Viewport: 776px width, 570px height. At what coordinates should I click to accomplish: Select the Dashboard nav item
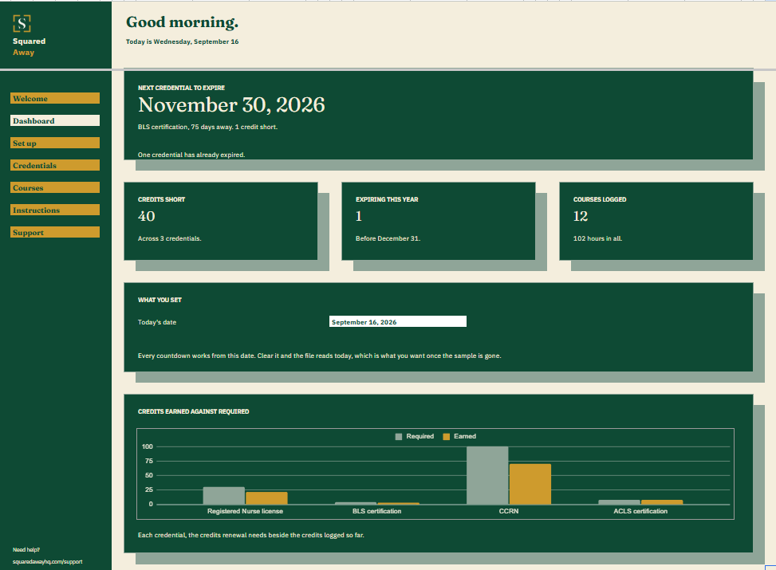coord(55,120)
